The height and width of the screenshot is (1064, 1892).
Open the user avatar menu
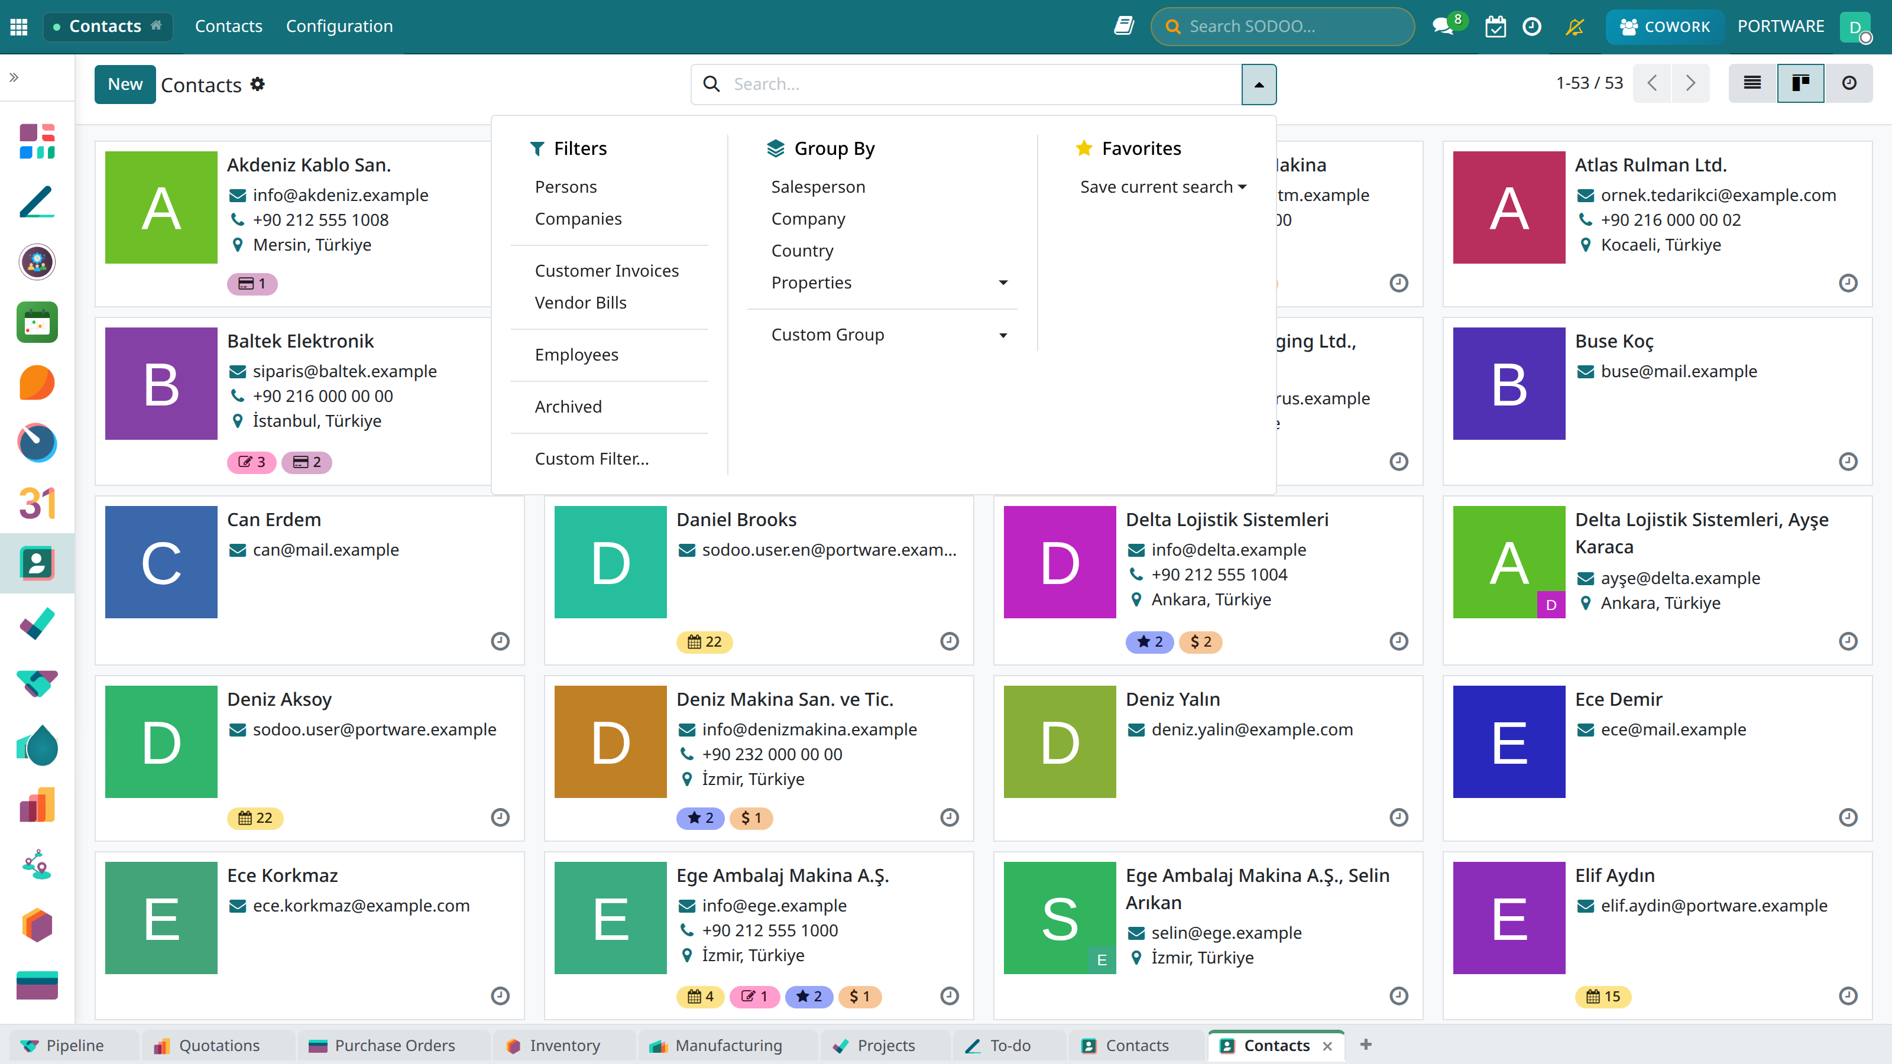pos(1857,27)
